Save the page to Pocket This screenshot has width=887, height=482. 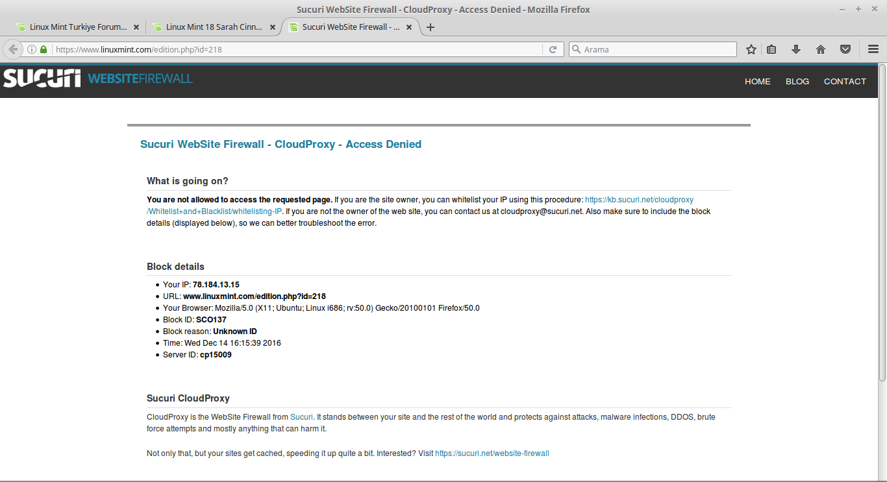pyautogui.click(x=845, y=49)
